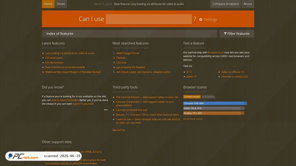Screen dimensions: 296x166
Task: Open CSS if() function feature
Action: pyautogui.click(x=54, y=62)
